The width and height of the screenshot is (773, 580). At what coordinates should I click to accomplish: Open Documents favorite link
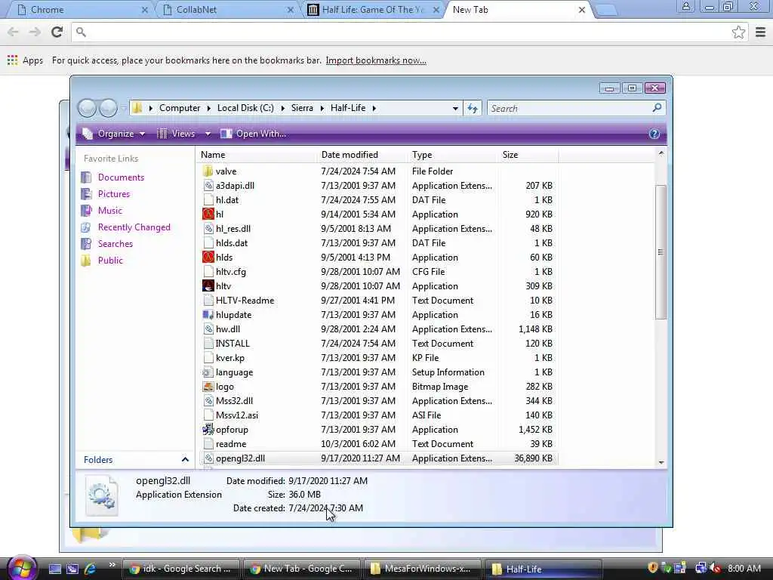121,177
